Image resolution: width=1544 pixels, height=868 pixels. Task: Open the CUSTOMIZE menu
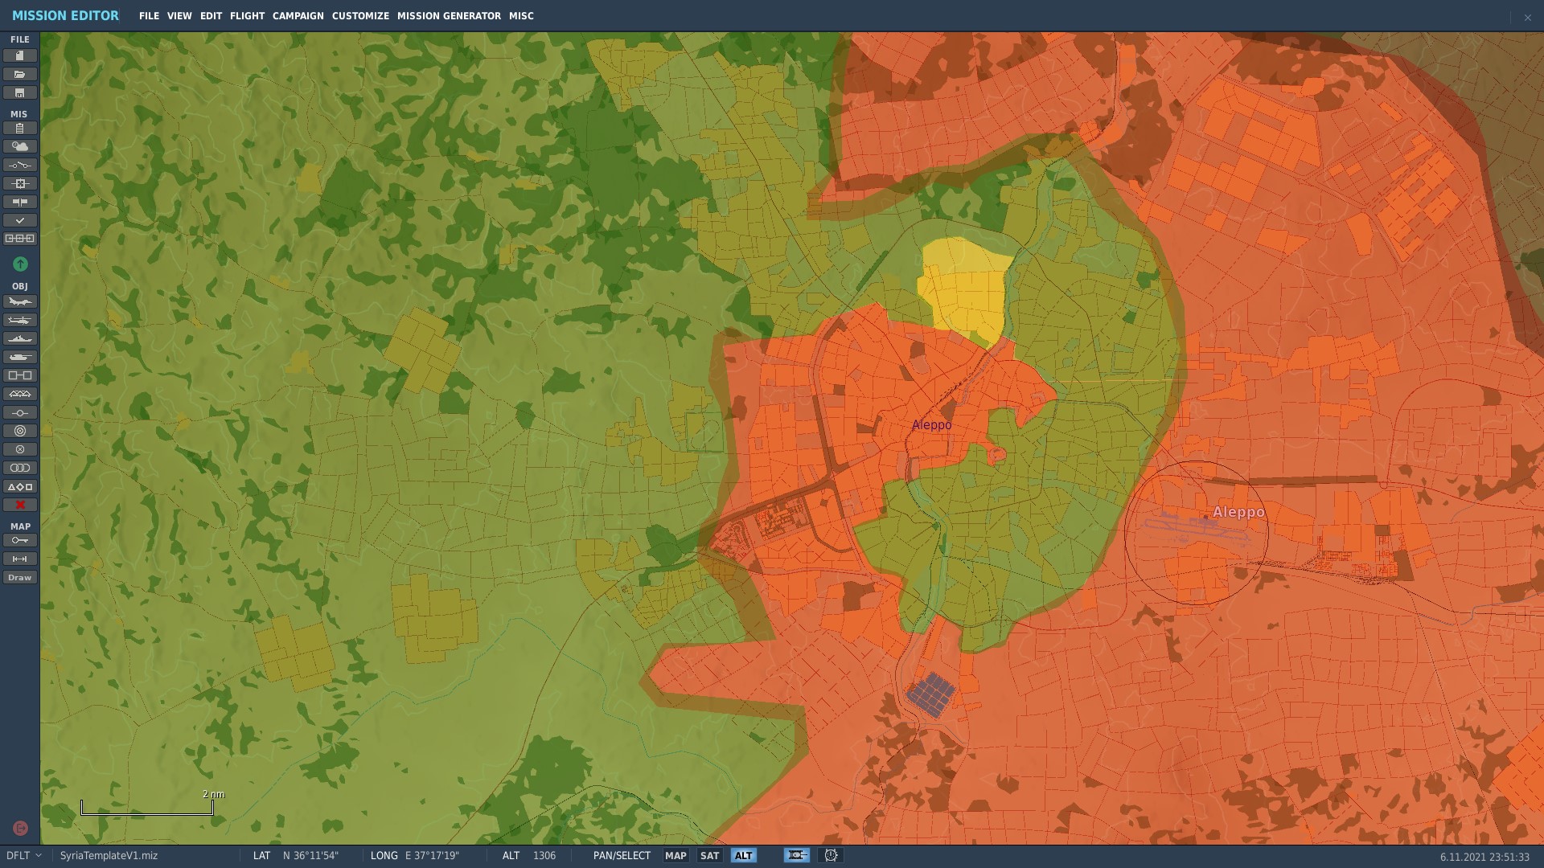(360, 16)
